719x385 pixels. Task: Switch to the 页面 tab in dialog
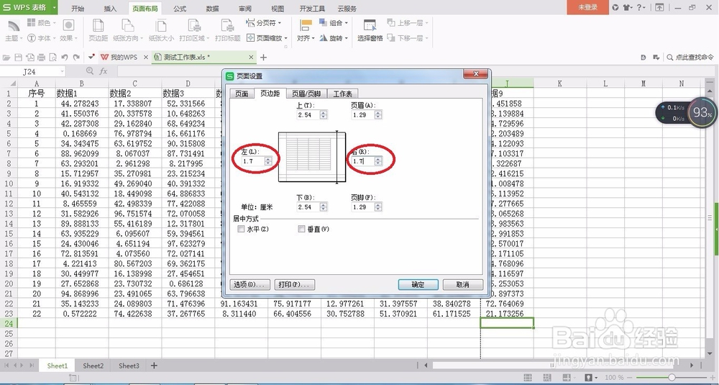242,94
